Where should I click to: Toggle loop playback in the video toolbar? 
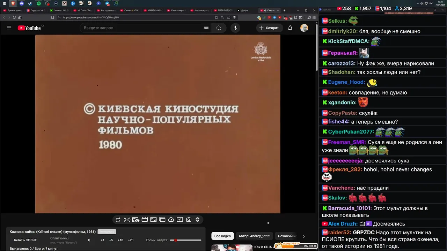click(118, 220)
